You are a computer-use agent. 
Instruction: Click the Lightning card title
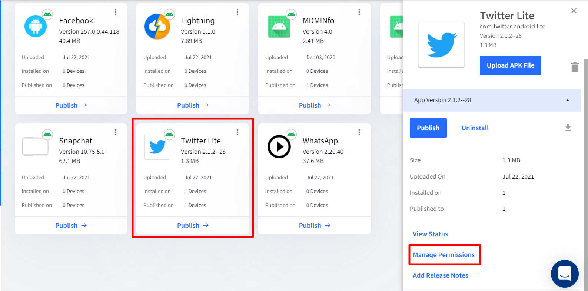(197, 21)
